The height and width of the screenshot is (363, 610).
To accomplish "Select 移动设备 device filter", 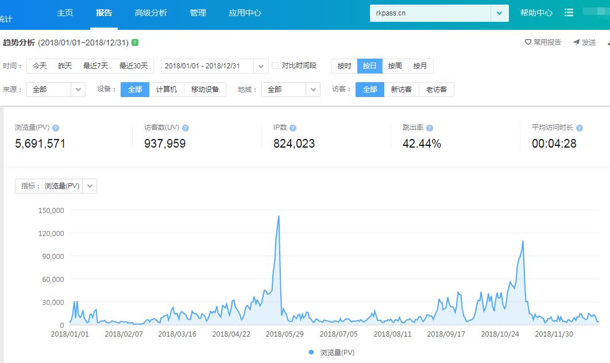I will 205,90.
